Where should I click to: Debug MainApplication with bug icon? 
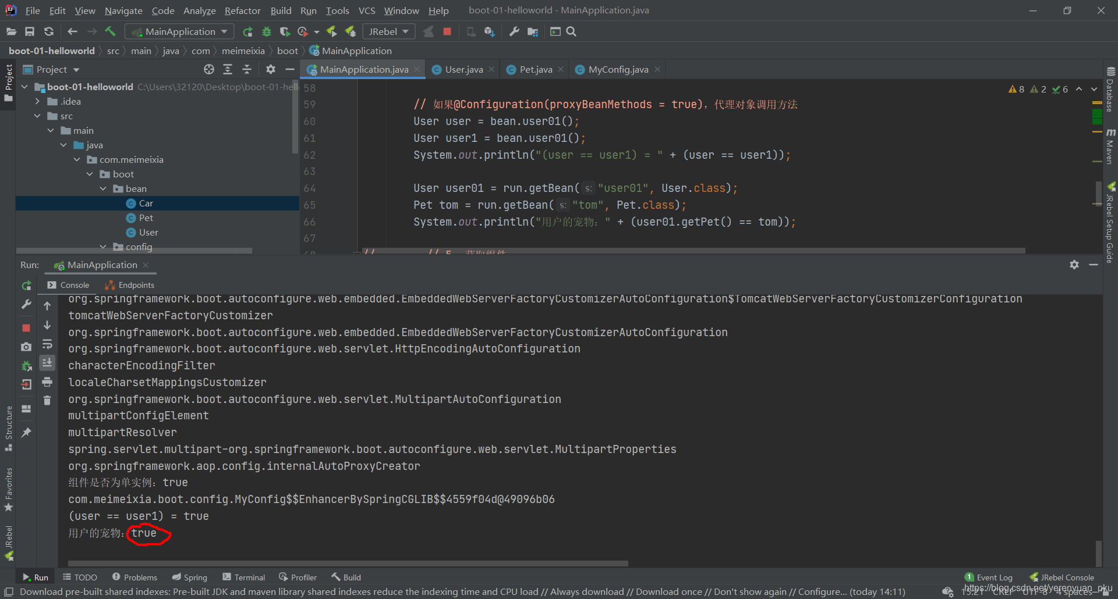point(266,31)
